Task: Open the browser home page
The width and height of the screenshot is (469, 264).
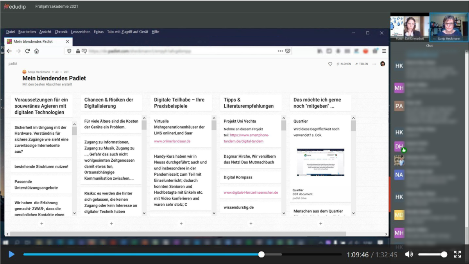Action: click(x=37, y=51)
